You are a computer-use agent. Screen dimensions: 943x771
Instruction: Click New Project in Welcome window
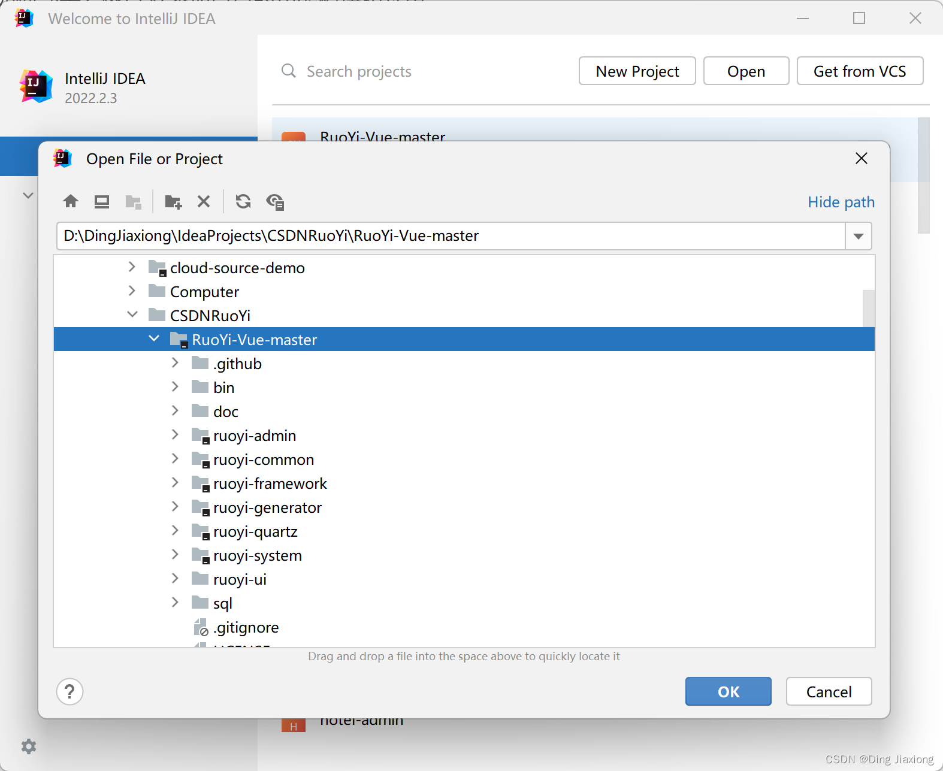click(637, 71)
